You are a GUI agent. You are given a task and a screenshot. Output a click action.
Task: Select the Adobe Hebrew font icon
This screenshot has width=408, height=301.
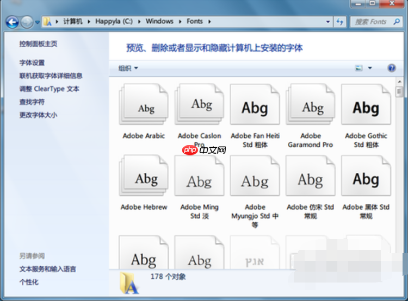(x=144, y=175)
